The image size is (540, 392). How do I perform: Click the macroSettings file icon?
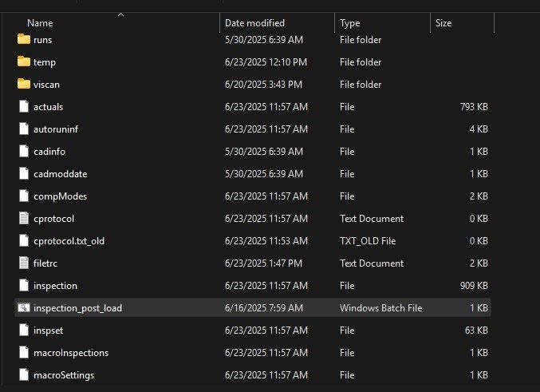pos(24,374)
